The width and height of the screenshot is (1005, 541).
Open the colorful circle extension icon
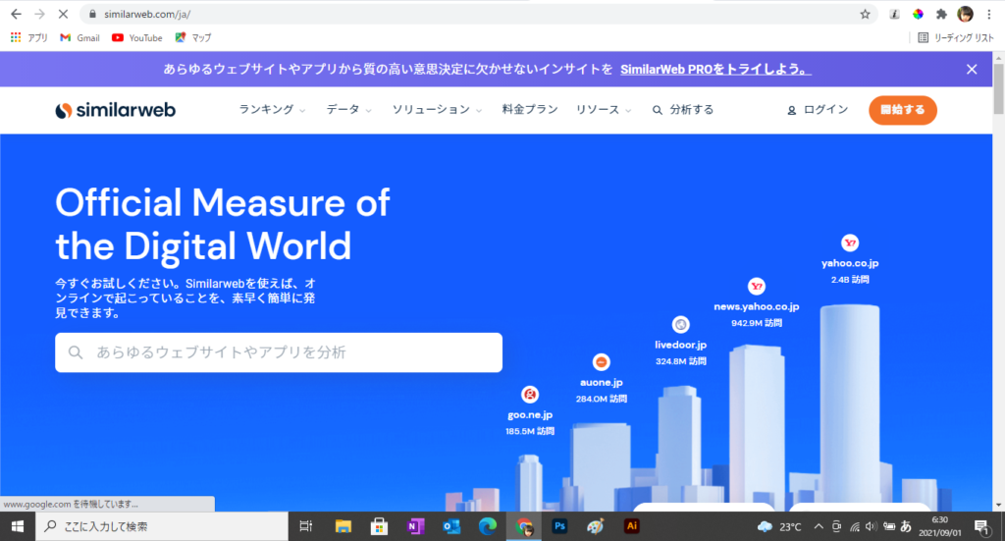pos(918,14)
